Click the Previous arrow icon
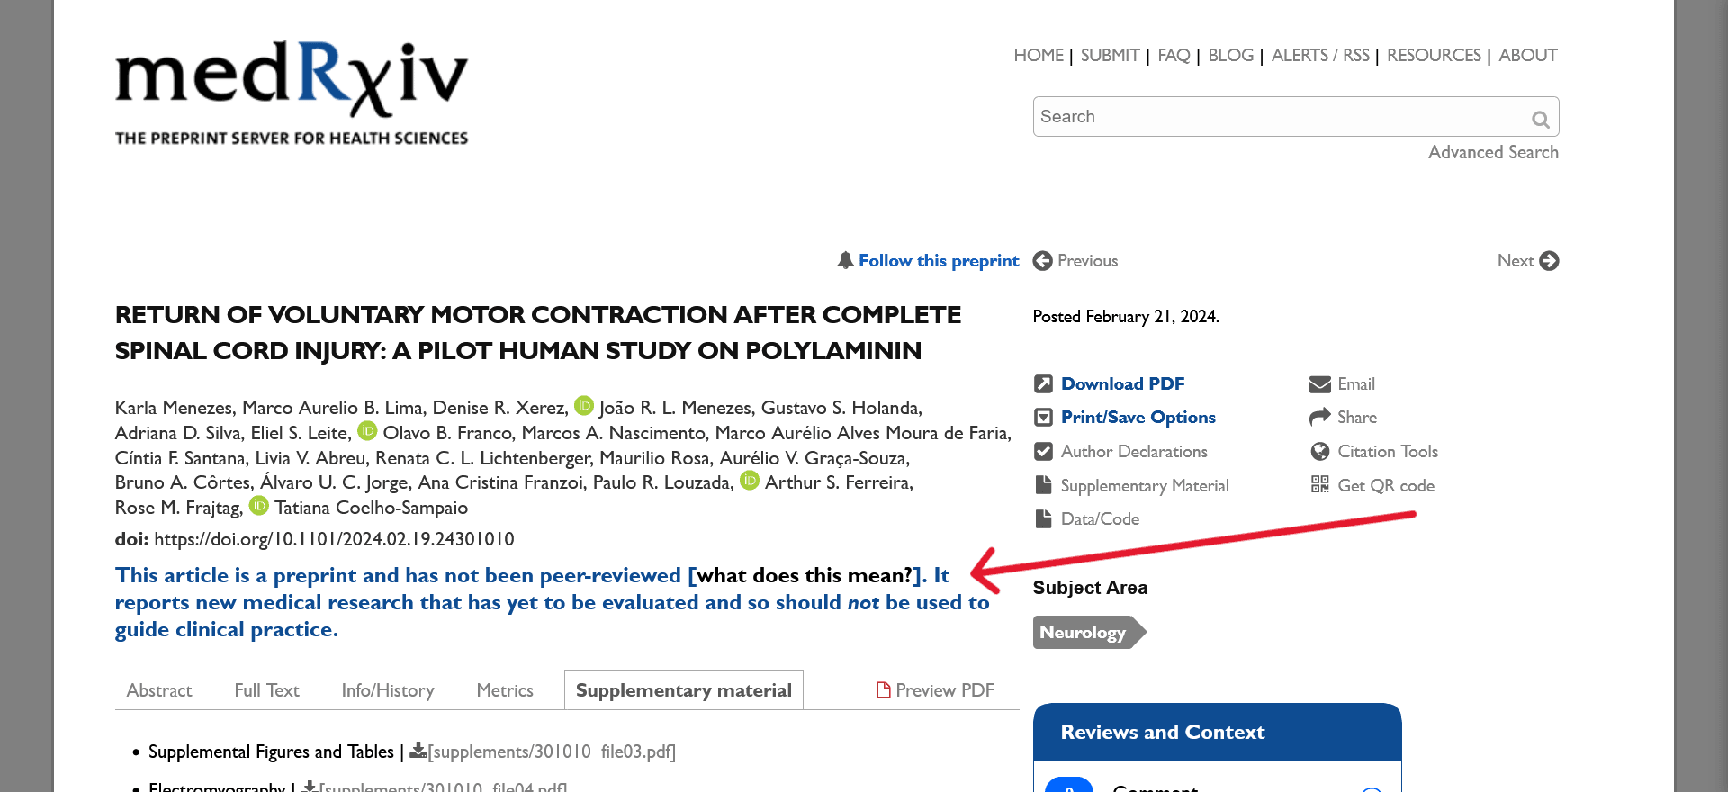This screenshot has width=1728, height=792. (1042, 261)
